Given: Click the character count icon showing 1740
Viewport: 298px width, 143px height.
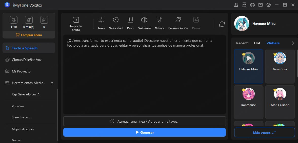Looking at the screenshot, I should click(x=14, y=20).
